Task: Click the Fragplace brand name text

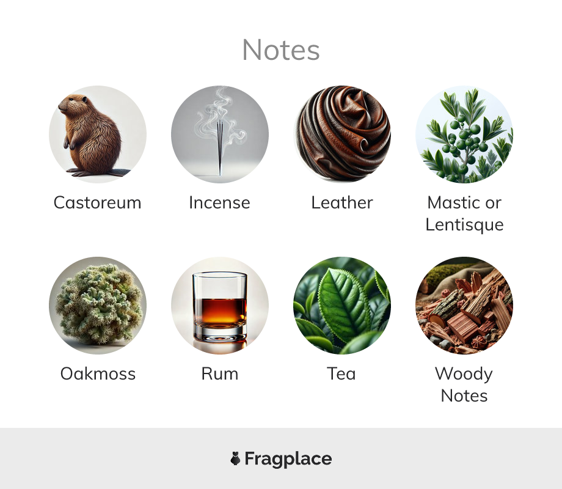Action: 288,459
